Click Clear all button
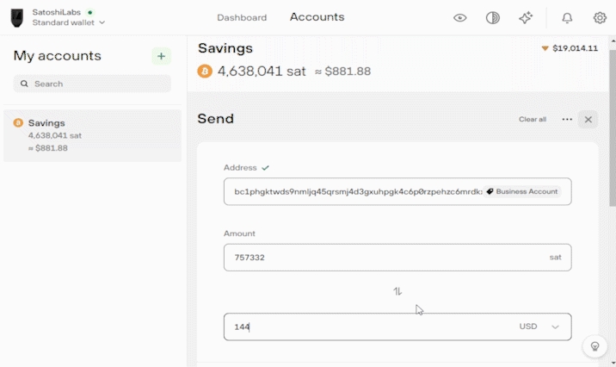Screen dimensions: 616x367 click(x=532, y=120)
